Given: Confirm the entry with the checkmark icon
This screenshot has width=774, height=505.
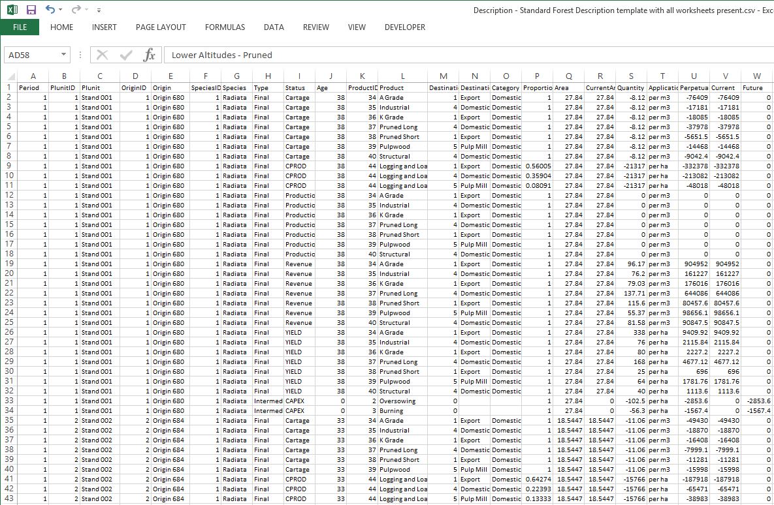Looking at the screenshot, I should 126,55.
